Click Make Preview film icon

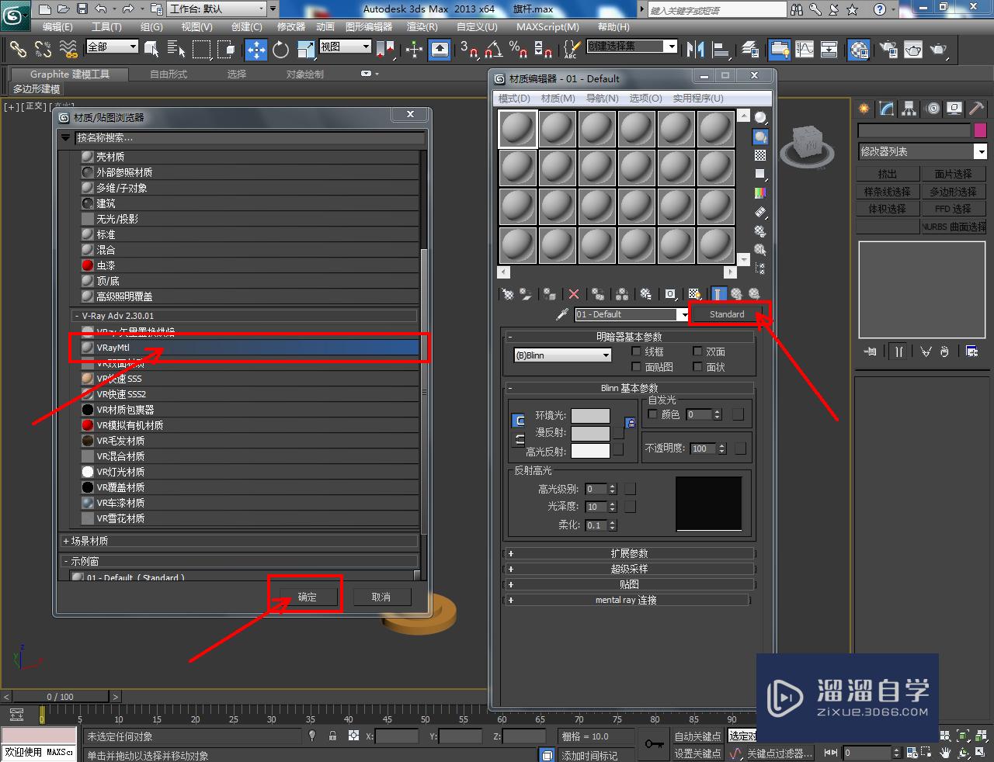(x=760, y=212)
